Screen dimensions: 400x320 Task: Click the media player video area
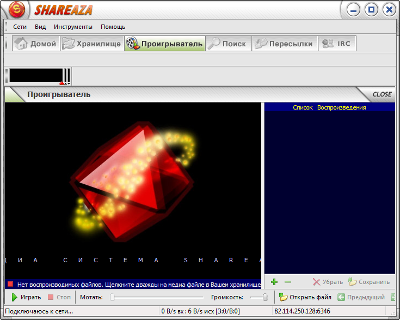133,191
